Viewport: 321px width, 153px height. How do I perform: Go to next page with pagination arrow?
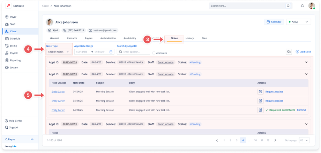[275, 140]
